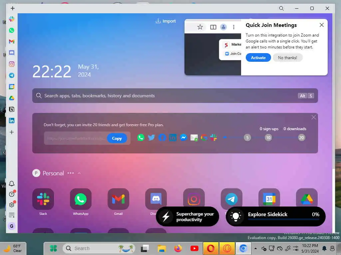Share the invite link via Google
Image resolution: width=341 pixels, height=255 pixels.
tap(204, 137)
